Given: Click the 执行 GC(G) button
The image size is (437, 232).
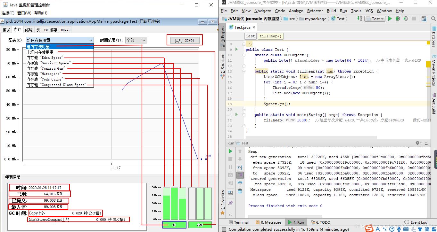Looking at the screenshot, I should pyautogui.click(x=185, y=40).
